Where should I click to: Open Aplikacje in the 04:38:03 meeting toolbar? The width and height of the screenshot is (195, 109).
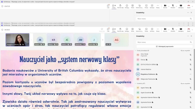click(152, 30)
